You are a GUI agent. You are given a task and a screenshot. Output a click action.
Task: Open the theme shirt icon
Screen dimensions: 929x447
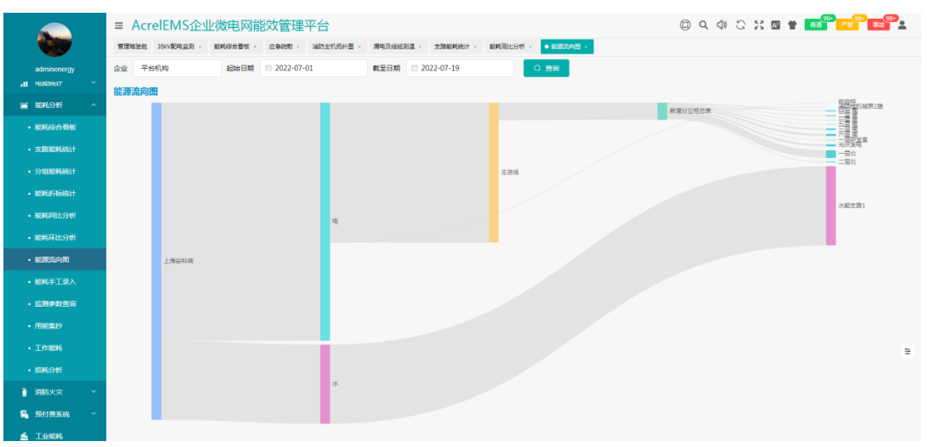(792, 25)
